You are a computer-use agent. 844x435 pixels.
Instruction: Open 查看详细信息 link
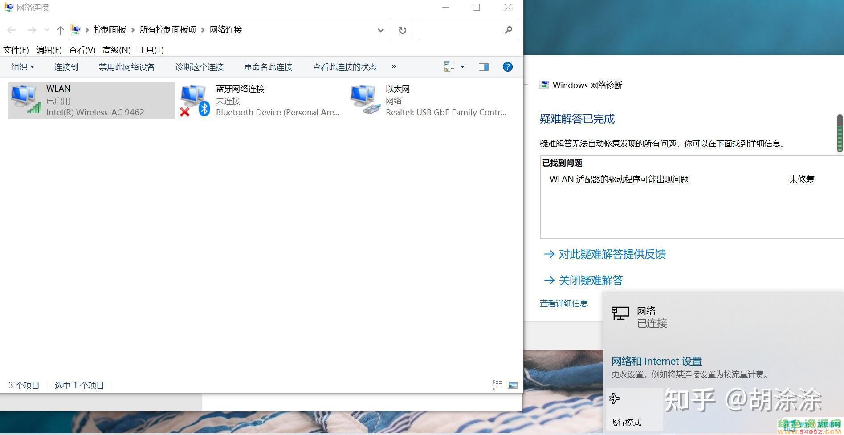[x=564, y=303]
